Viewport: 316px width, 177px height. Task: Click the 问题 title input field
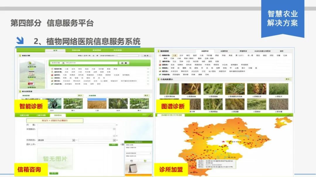tap(77, 125)
